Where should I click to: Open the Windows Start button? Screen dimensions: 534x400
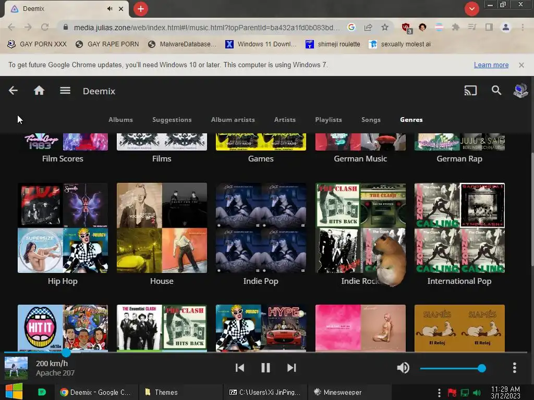click(x=14, y=392)
